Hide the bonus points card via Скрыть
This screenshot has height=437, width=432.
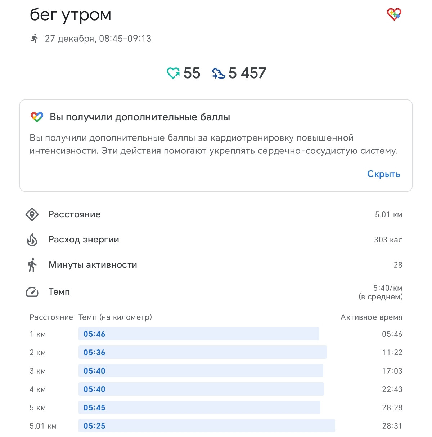(383, 174)
